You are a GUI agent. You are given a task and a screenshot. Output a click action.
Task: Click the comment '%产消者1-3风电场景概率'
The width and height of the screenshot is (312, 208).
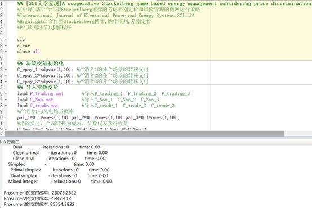click(x=46, y=111)
